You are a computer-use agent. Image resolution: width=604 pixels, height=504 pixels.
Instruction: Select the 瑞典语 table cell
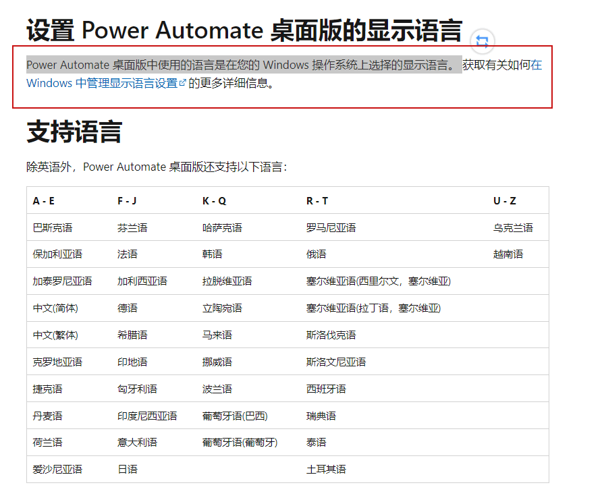321,416
